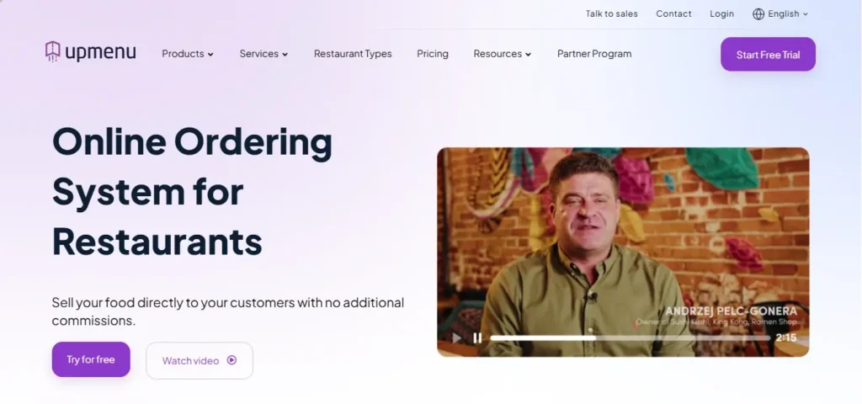862x404 pixels.
Task: Click the Watch video button
Action: [200, 360]
